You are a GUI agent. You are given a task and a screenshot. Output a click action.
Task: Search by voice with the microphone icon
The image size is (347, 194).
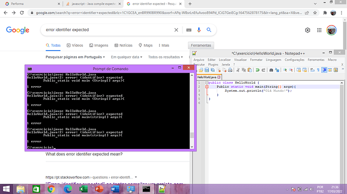coord(199,30)
